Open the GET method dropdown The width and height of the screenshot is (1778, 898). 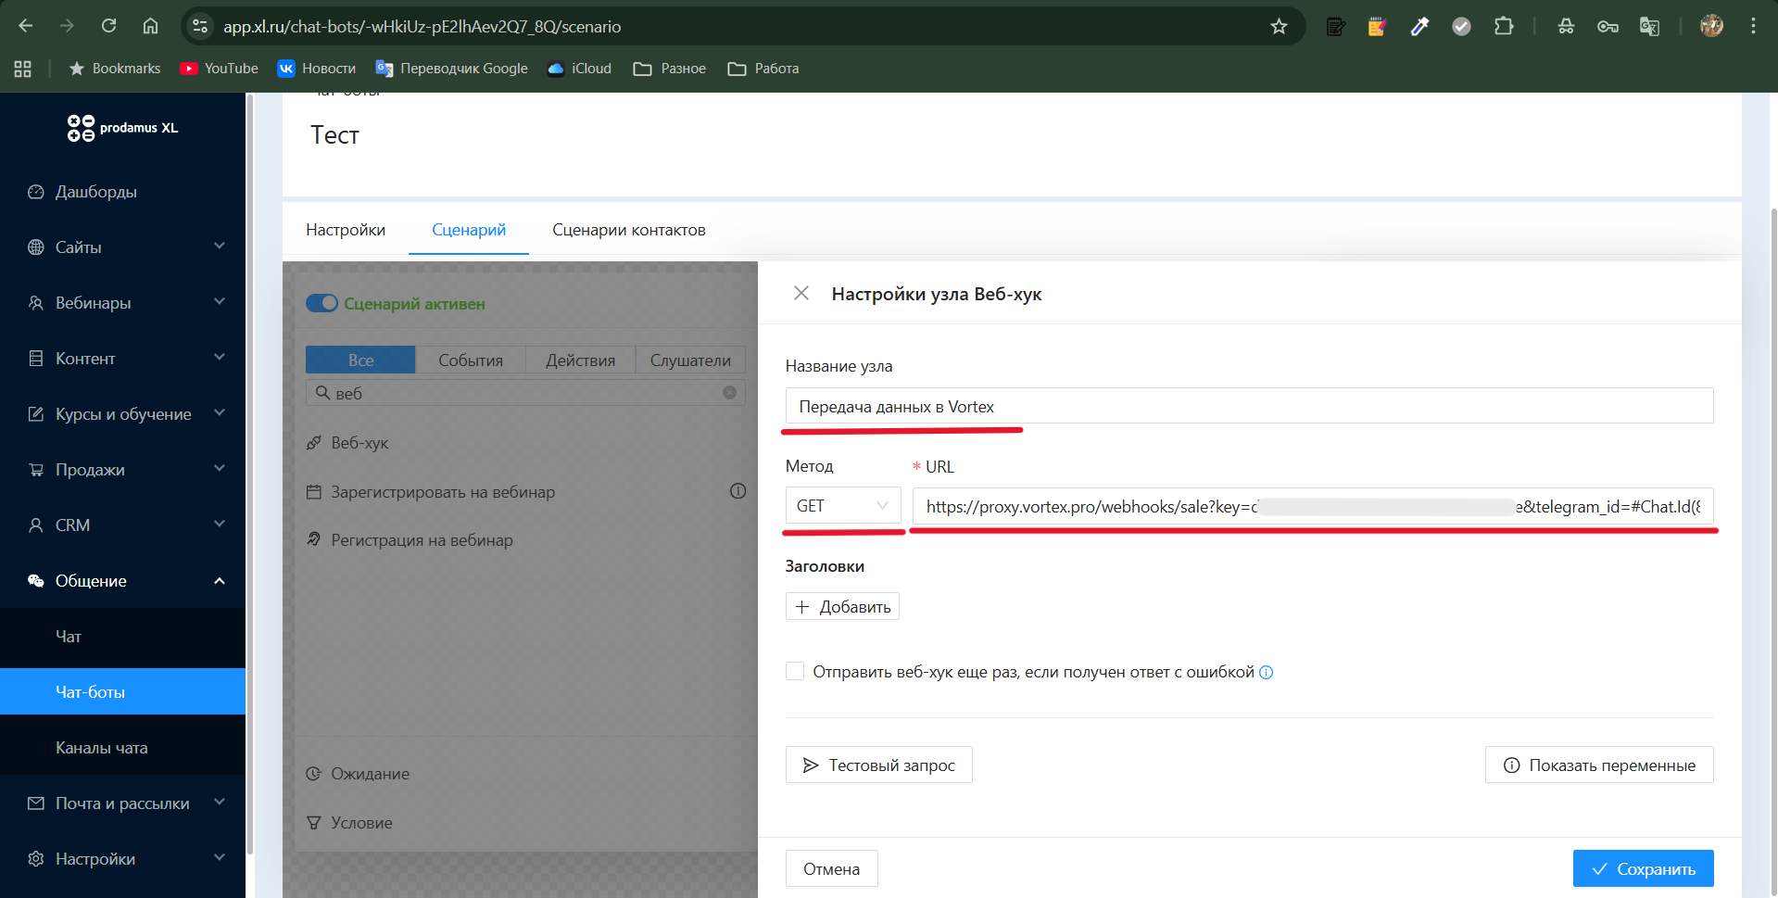(842, 506)
